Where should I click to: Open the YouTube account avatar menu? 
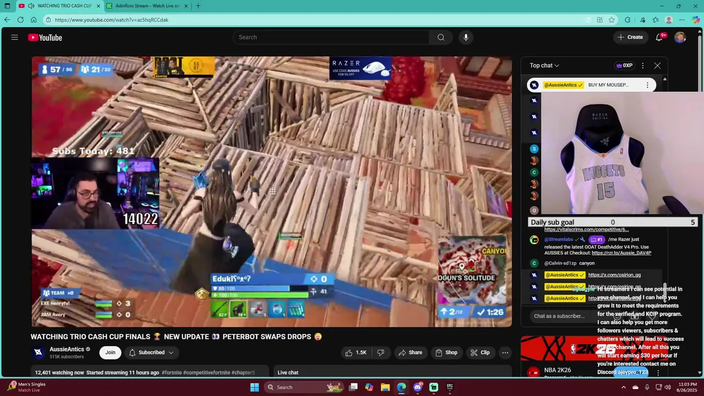tap(680, 37)
